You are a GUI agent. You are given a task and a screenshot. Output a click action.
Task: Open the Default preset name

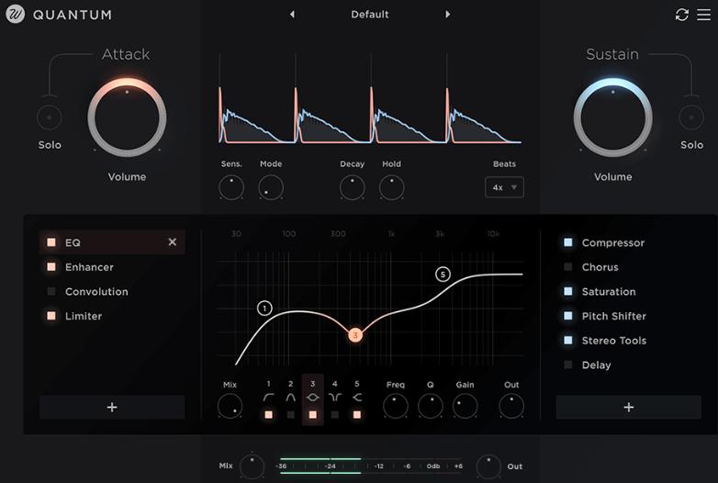click(x=369, y=15)
